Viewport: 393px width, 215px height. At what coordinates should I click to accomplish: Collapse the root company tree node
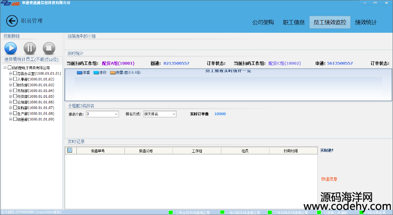click(x=5, y=68)
